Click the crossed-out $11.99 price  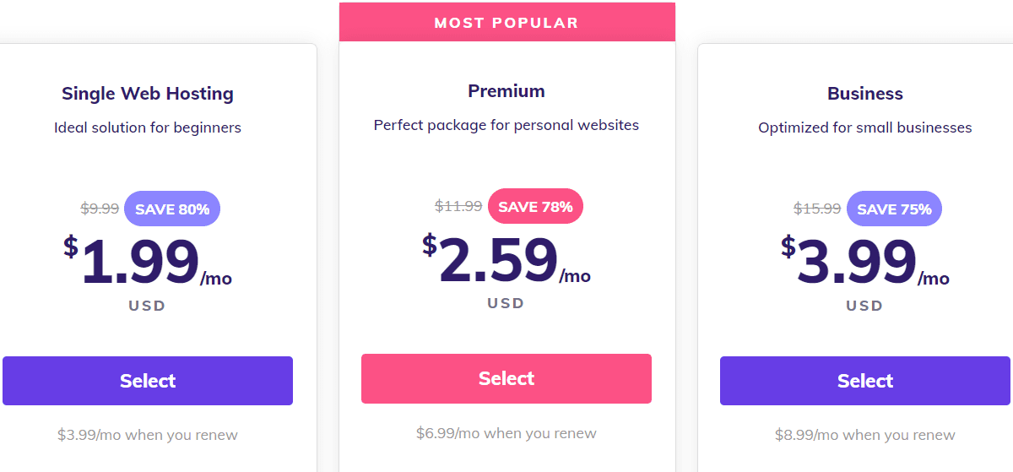point(458,206)
